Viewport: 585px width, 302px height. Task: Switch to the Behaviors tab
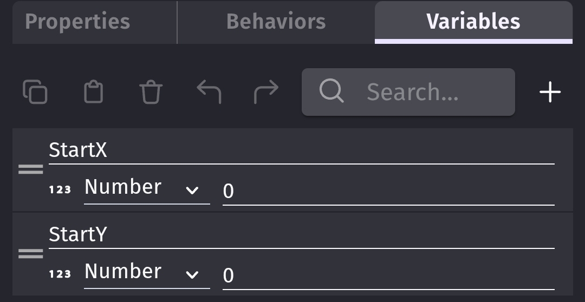click(276, 22)
